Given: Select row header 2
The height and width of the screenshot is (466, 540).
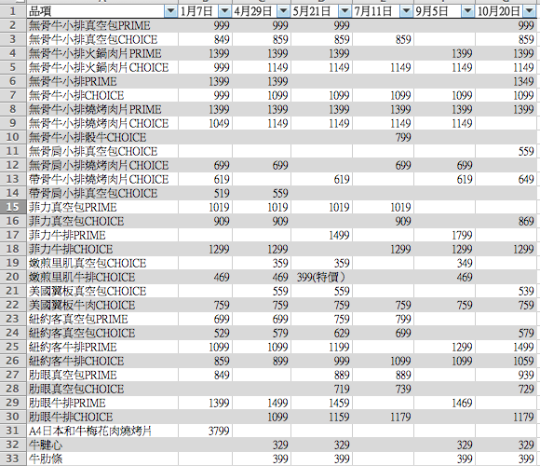Looking at the screenshot, I should 13,25.
